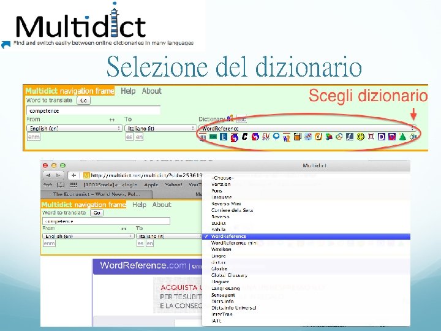Select Vertalen from the dictionary list

(221, 184)
